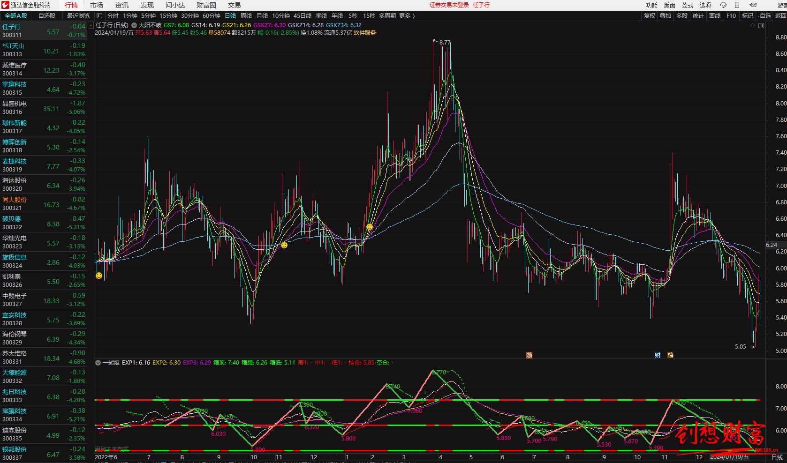Select 晶盛机电 300316 in the stock list
This screenshot has height=463, width=787.
click(x=44, y=108)
